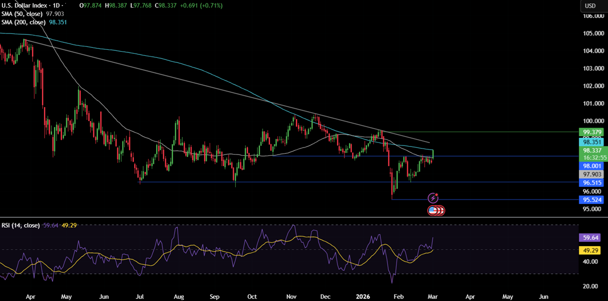Click the green 99.379 price label
608x301 pixels.
pyautogui.click(x=591, y=132)
